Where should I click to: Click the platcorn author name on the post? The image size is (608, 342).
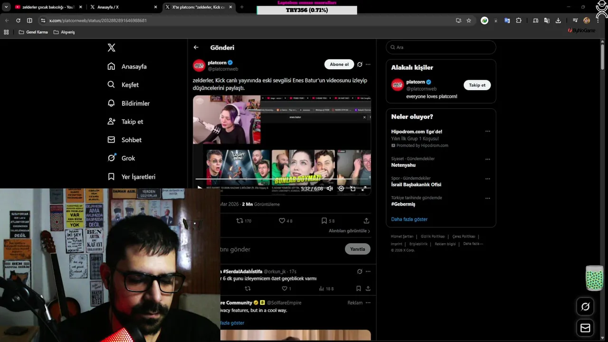coord(217,63)
